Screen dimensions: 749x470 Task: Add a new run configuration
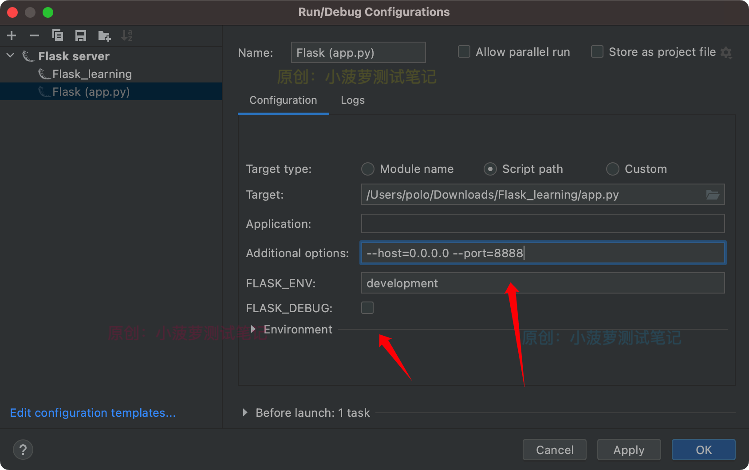coord(11,35)
